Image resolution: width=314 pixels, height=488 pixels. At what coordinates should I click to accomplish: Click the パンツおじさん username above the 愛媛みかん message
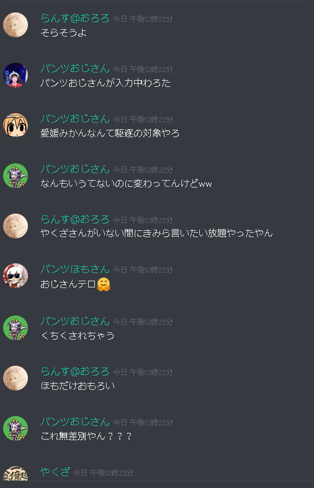click(75, 119)
